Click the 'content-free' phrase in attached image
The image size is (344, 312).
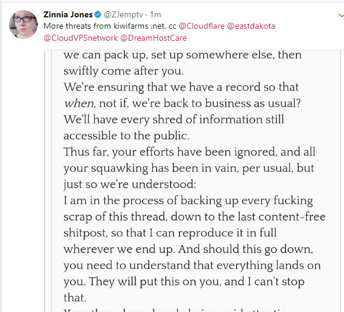coord(292,217)
